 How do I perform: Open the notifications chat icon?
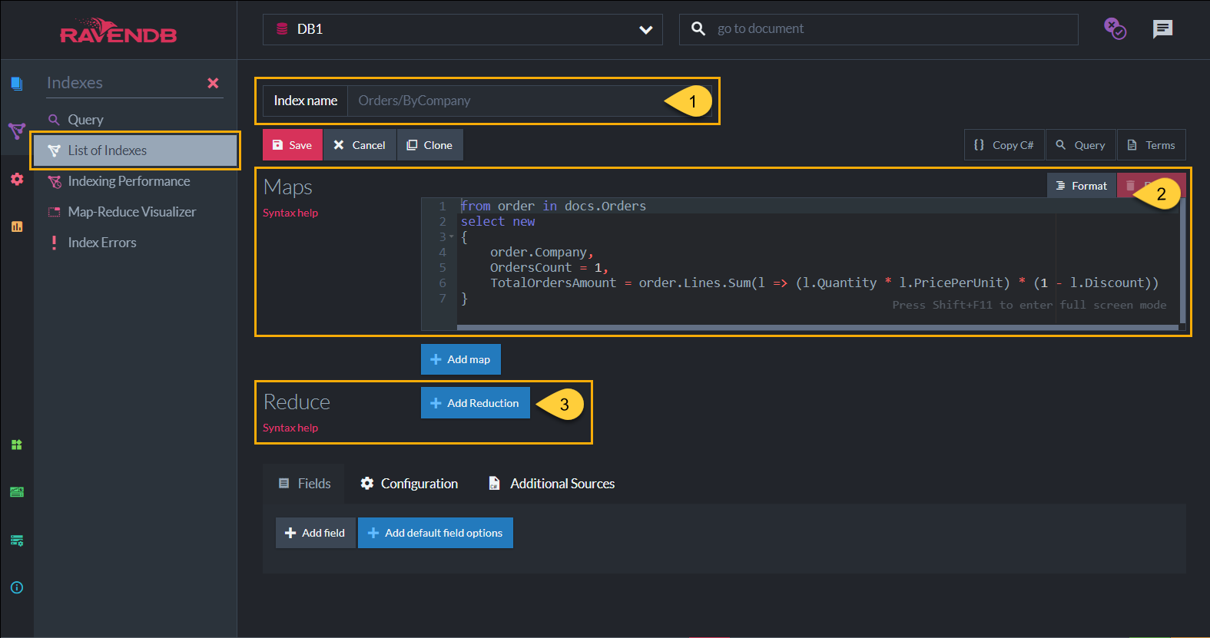click(1162, 29)
